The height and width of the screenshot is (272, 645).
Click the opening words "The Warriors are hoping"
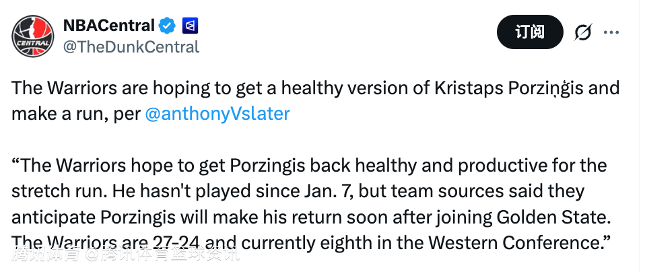coord(88,88)
